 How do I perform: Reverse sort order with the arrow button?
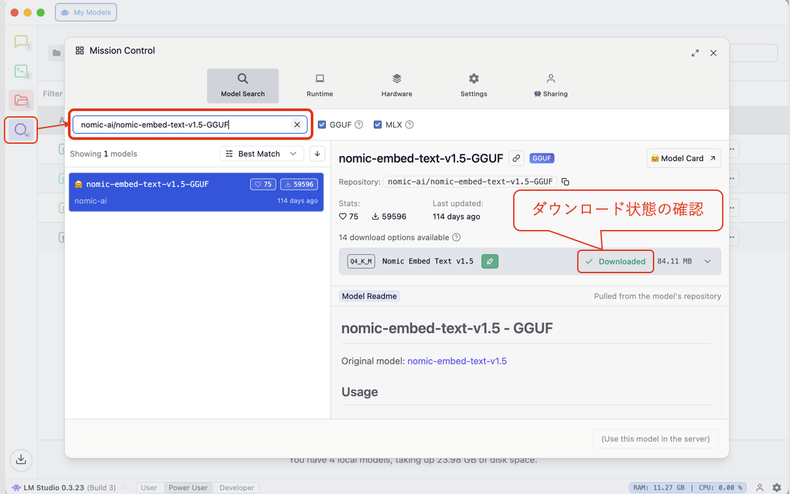pos(317,154)
